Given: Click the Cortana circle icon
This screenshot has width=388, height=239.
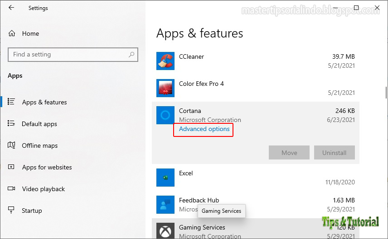Looking at the screenshot, I should (165, 115).
